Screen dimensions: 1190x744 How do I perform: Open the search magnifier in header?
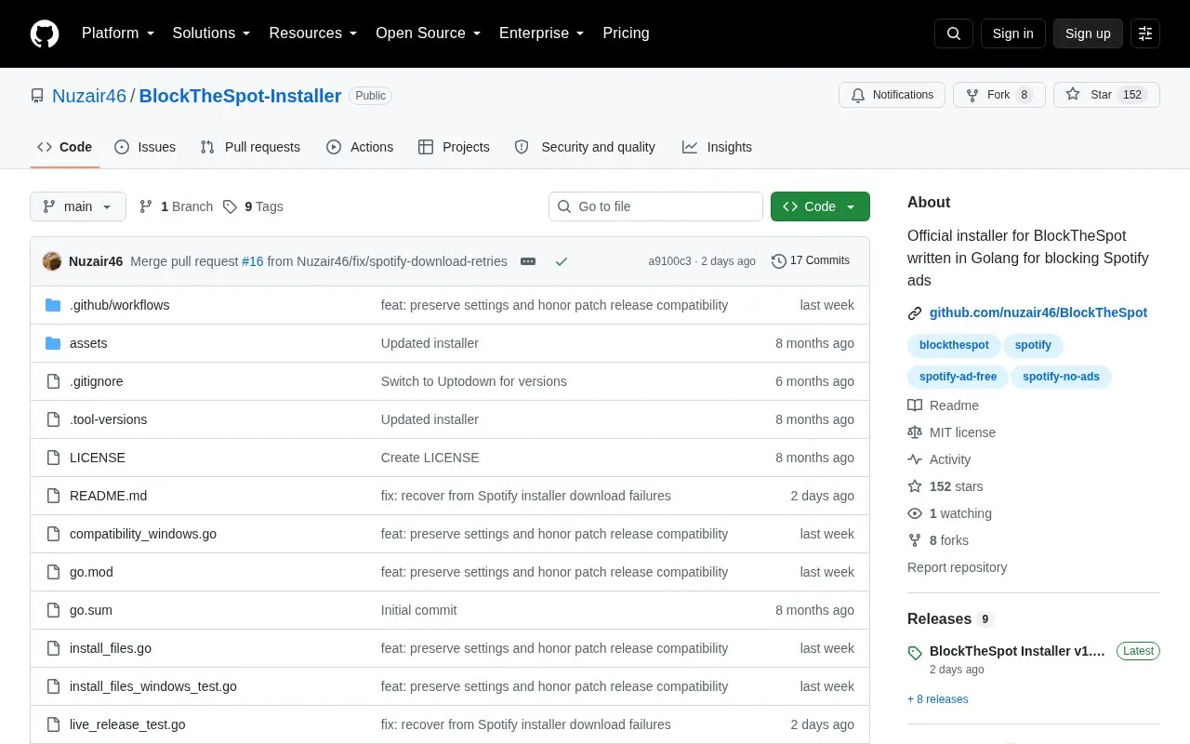point(954,33)
